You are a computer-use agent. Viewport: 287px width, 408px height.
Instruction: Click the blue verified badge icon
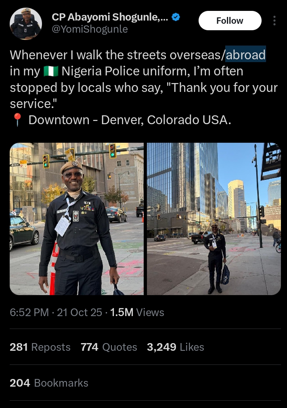tap(176, 17)
